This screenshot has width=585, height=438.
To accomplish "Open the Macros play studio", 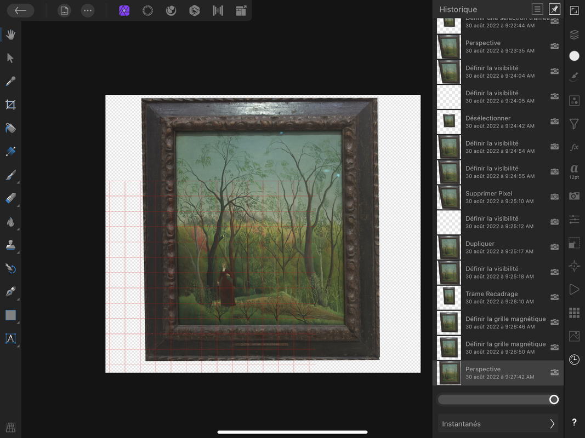I will pyautogui.click(x=574, y=290).
